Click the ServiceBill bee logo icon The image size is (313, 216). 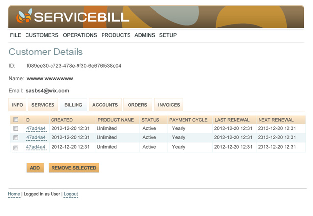pyautogui.click(x=24, y=16)
